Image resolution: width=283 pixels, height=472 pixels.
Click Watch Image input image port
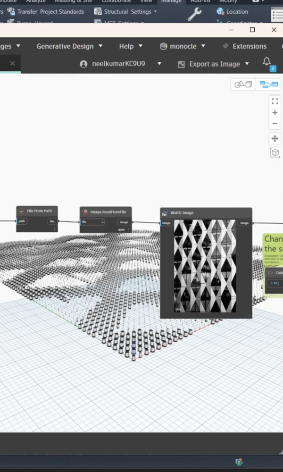pyautogui.click(x=166, y=223)
